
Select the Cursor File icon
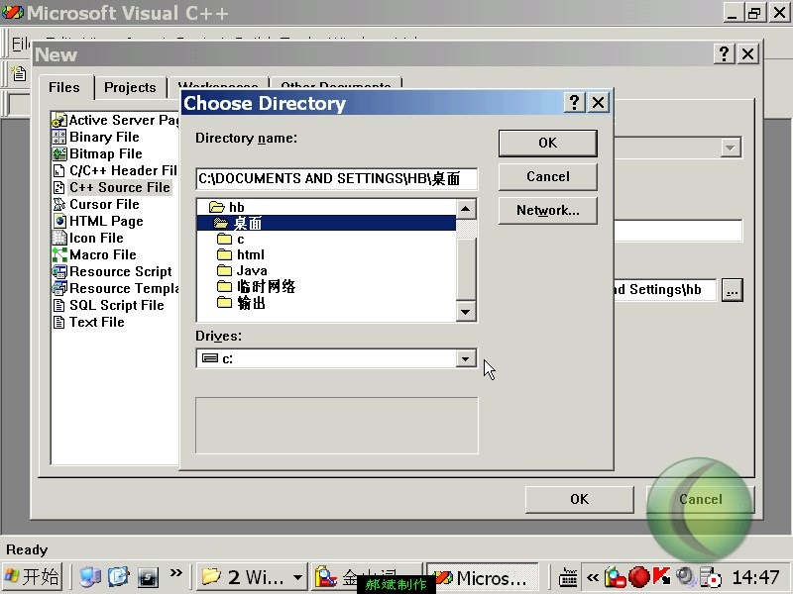coord(59,204)
